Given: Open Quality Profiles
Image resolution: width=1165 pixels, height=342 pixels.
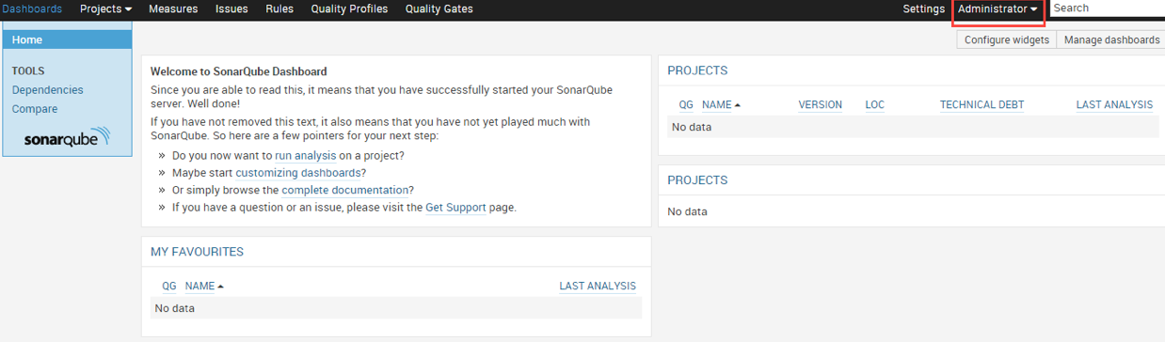Looking at the screenshot, I should click(x=349, y=9).
